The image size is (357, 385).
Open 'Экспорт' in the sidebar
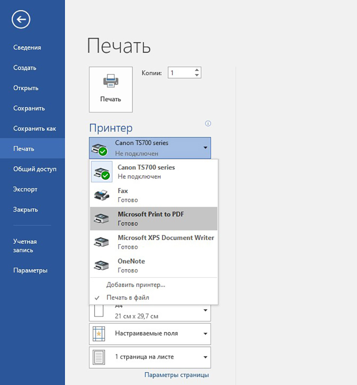coord(25,190)
